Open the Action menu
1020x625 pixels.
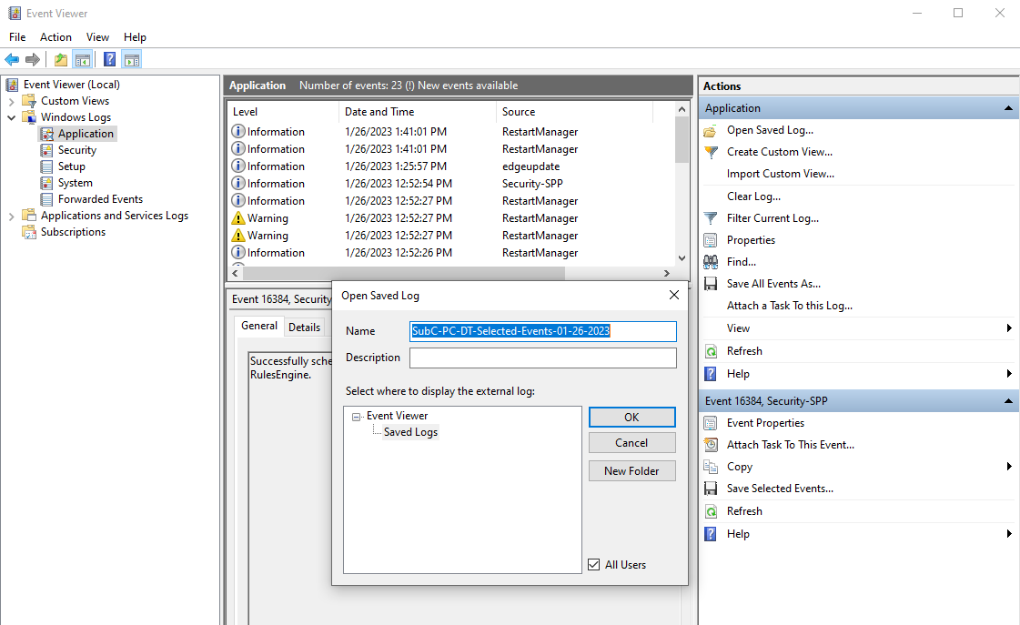click(x=56, y=37)
